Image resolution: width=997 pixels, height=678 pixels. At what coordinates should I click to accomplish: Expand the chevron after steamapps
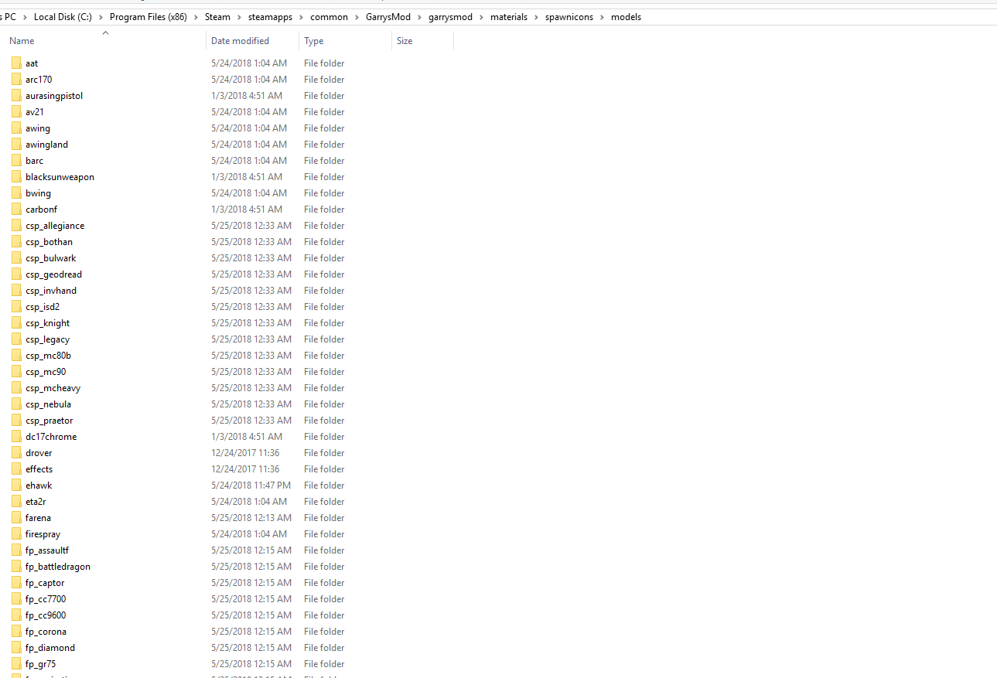coord(302,17)
